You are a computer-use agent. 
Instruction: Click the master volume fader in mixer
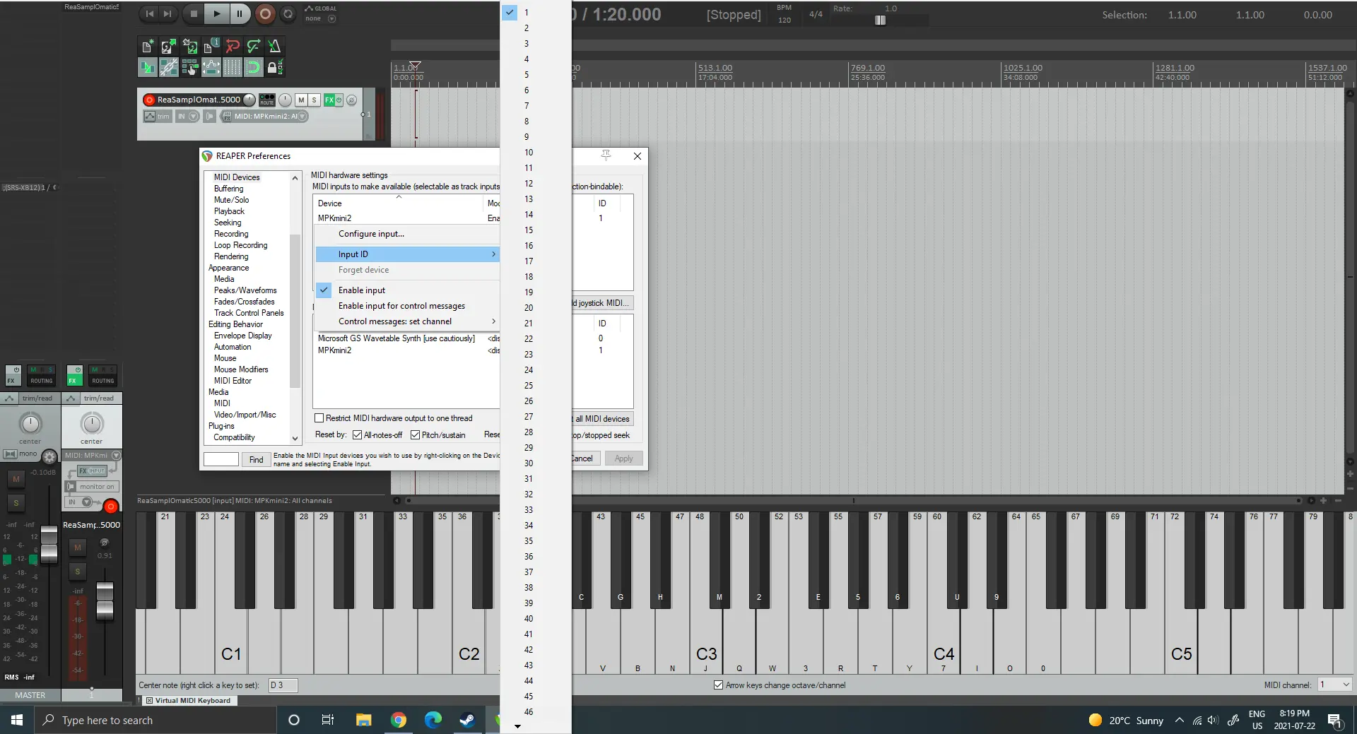(x=49, y=544)
